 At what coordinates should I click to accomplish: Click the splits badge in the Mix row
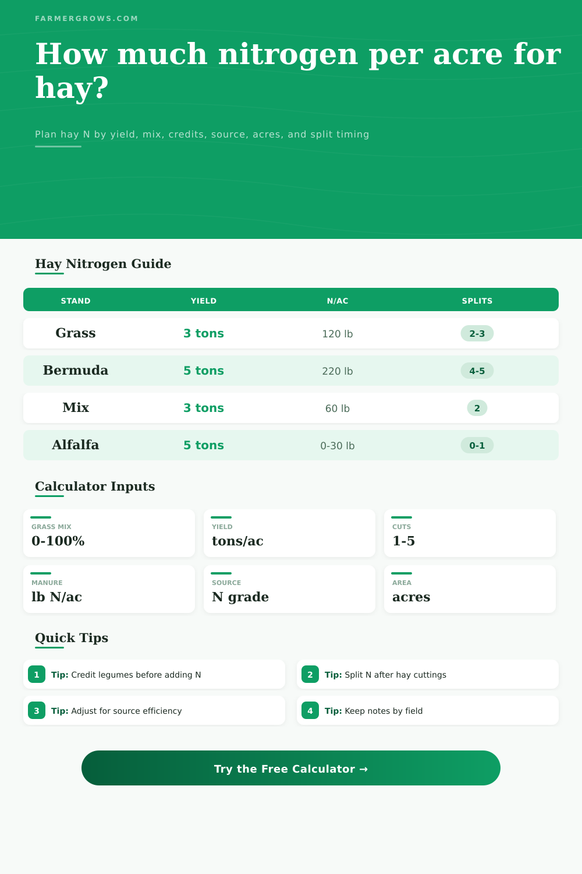(x=477, y=408)
